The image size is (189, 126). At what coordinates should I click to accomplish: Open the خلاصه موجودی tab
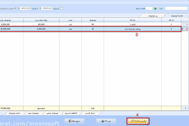click(177, 16)
